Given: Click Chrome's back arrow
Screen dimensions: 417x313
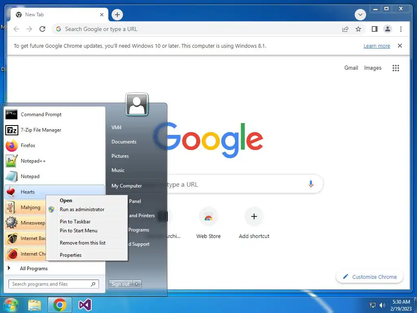Looking at the screenshot, I should [16, 29].
